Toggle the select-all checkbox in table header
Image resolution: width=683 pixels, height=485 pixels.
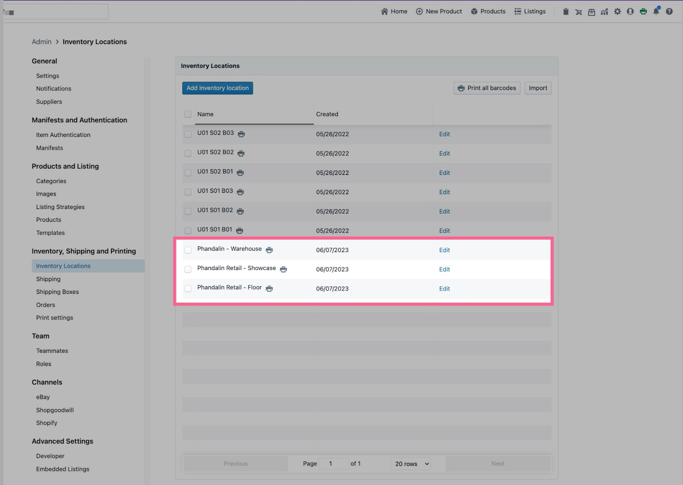(188, 114)
